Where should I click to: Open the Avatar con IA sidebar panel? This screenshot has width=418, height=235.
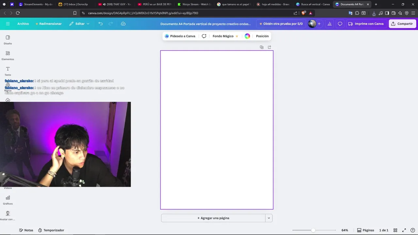tap(8, 216)
